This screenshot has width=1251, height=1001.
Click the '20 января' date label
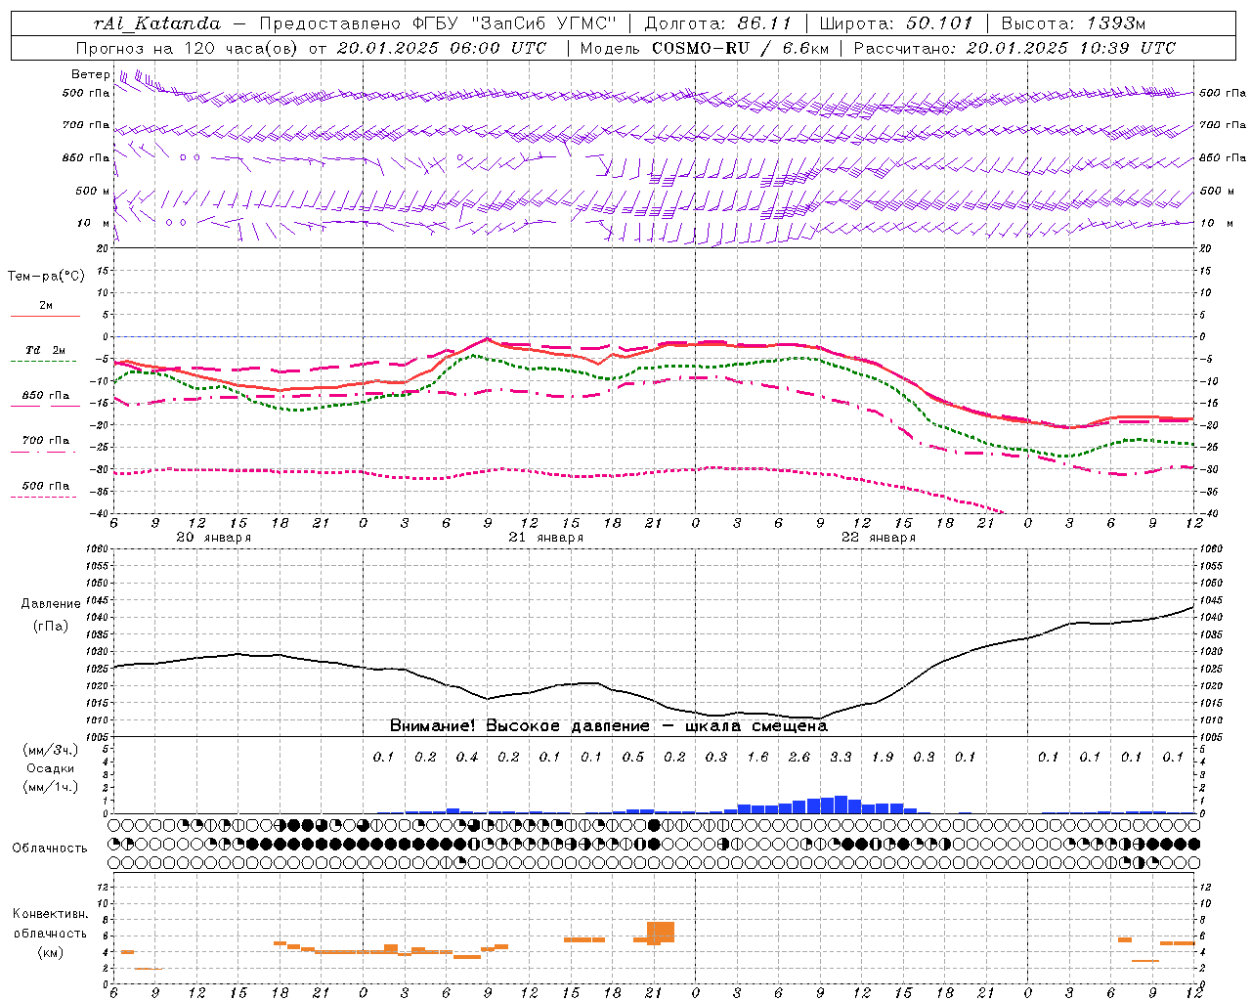(x=213, y=538)
